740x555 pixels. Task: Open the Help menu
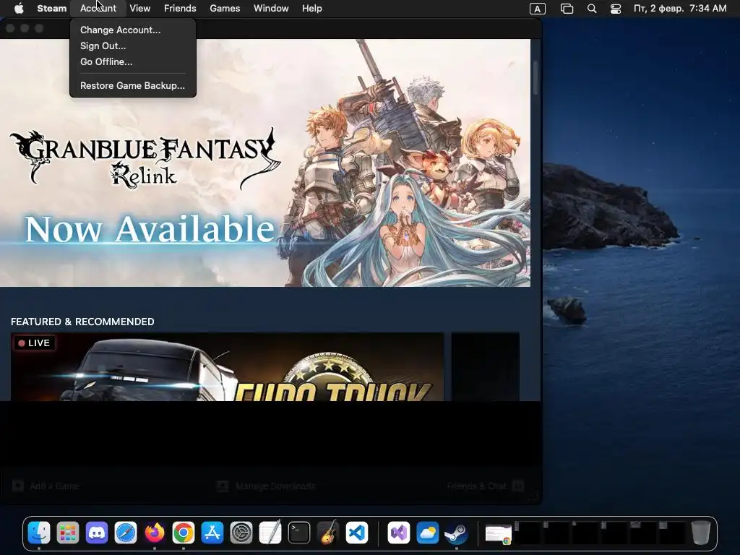click(312, 9)
